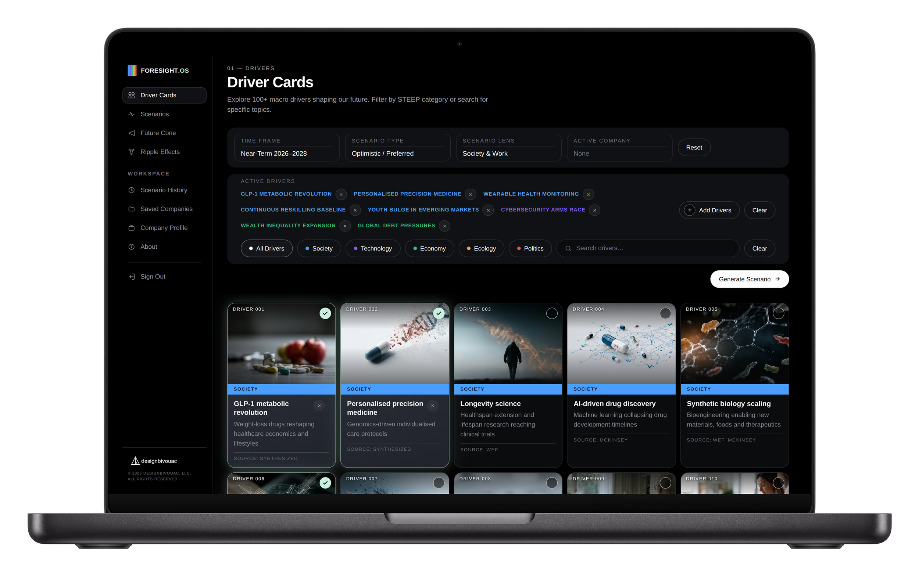Open Scenarios from the sidebar
This screenshot has width=919, height=587.
[x=164, y=114]
